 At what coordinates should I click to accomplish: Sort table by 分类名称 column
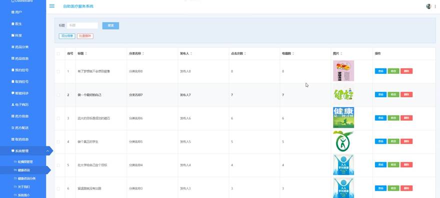[143, 53]
